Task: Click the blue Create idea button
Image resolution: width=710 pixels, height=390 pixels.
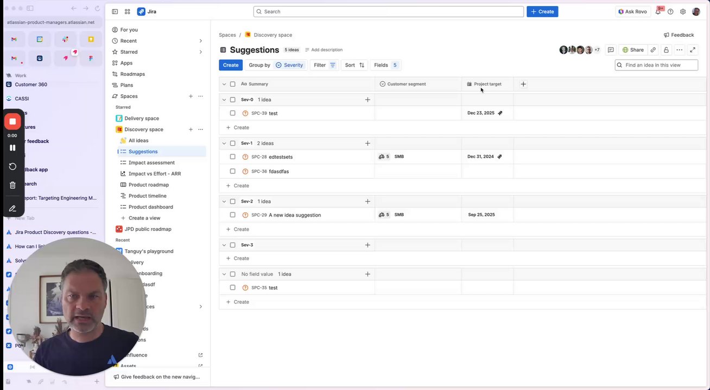Action: (231, 65)
